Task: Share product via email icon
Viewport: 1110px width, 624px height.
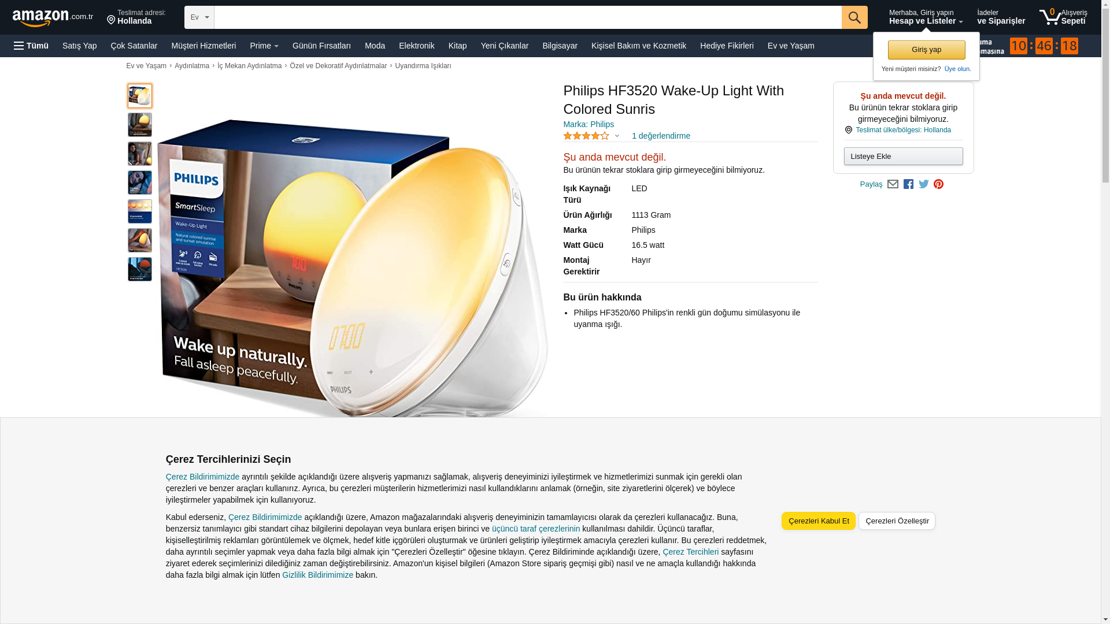Action: (893, 184)
